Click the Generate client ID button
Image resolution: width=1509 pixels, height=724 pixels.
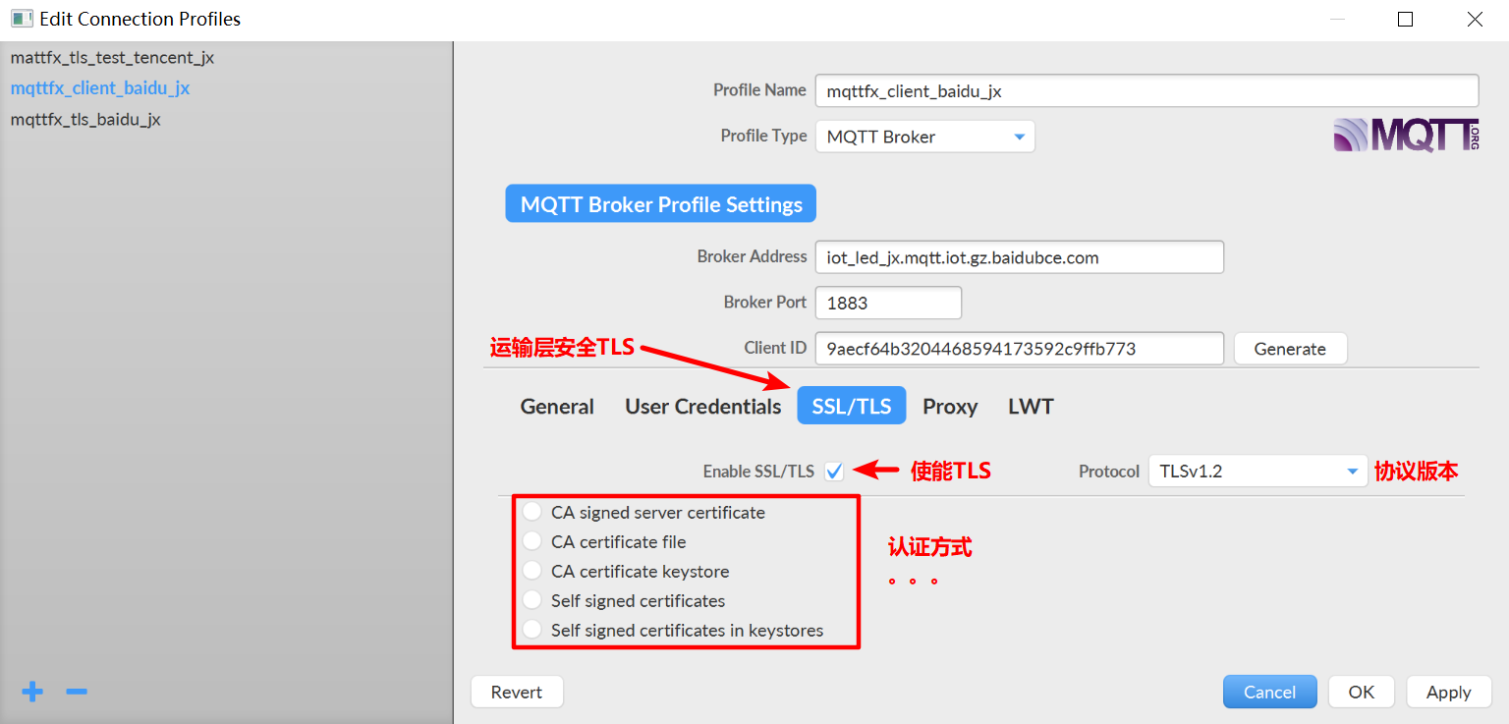click(1290, 349)
